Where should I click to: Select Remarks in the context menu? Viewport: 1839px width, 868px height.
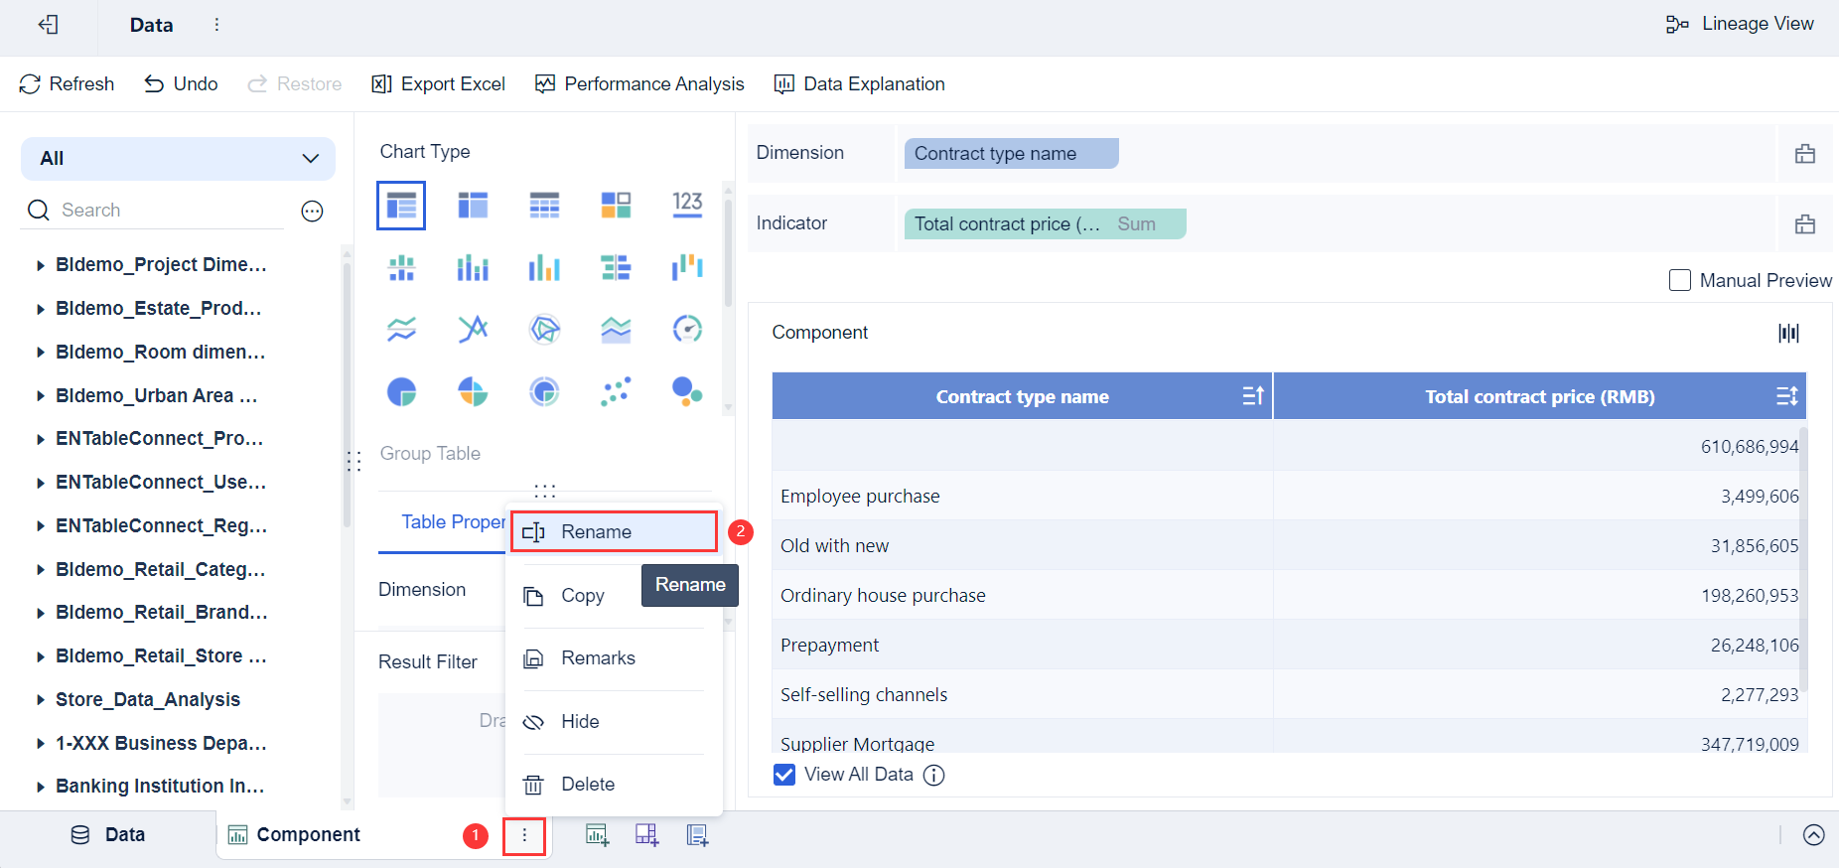[x=614, y=658]
